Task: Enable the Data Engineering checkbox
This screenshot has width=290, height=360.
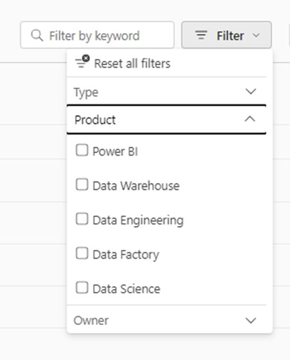Action: click(x=82, y=219)
